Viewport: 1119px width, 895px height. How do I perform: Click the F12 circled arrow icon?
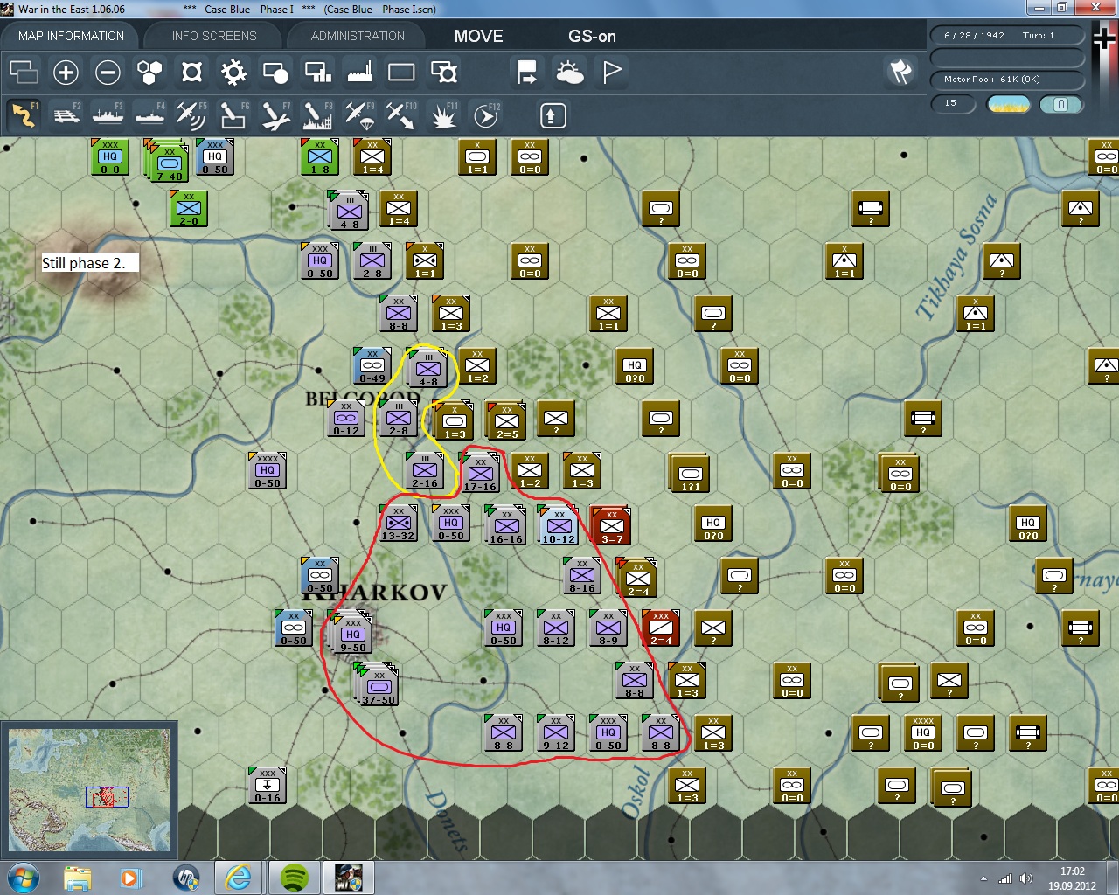click(485, 115)
